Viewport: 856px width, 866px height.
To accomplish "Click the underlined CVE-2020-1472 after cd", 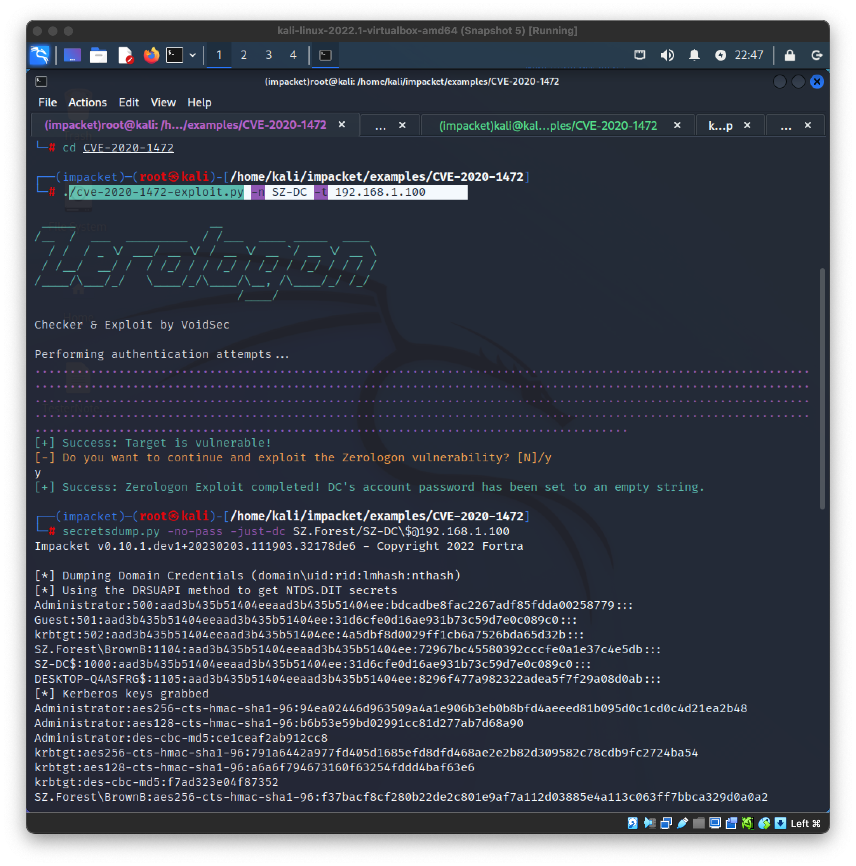I will click(128, 148).
